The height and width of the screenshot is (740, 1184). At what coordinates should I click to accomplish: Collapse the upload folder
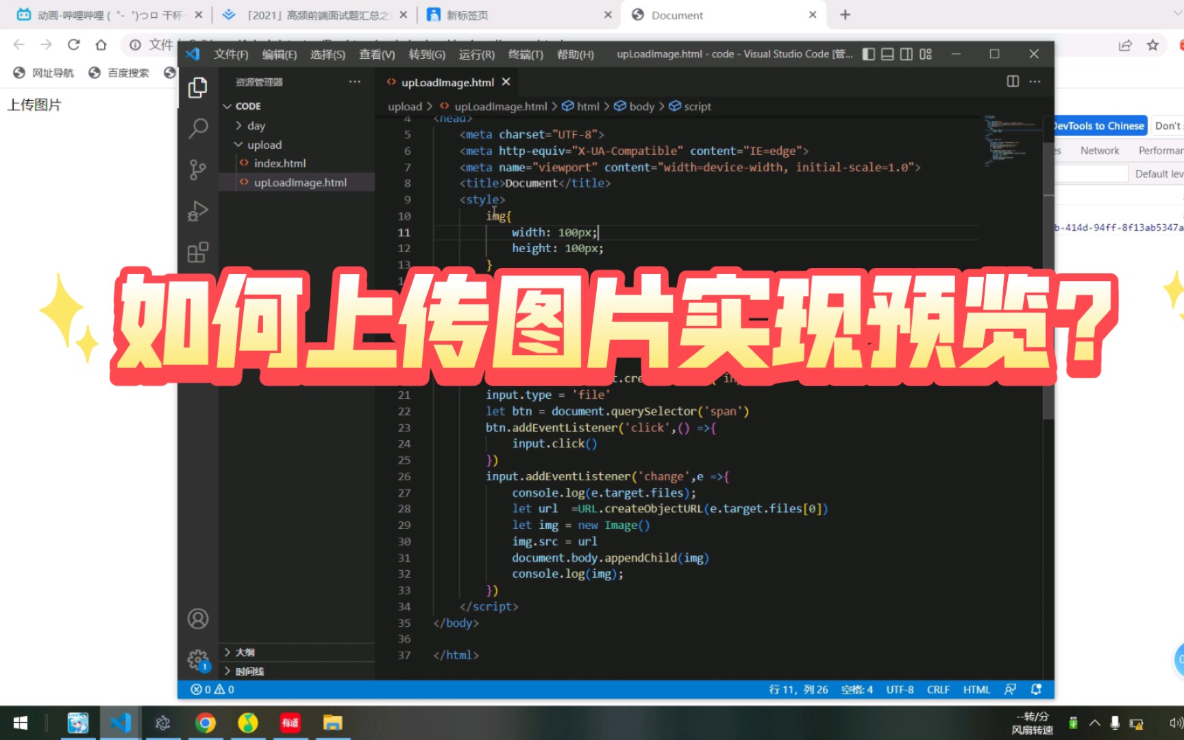263,145
